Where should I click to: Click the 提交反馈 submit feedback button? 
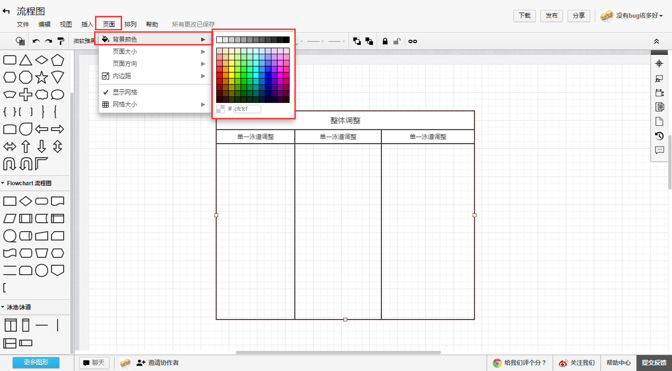point(654,363)
